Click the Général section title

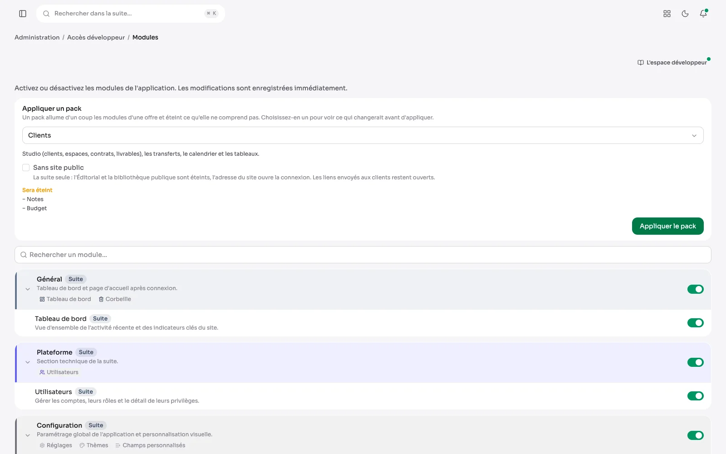click(x=49, y=279)
